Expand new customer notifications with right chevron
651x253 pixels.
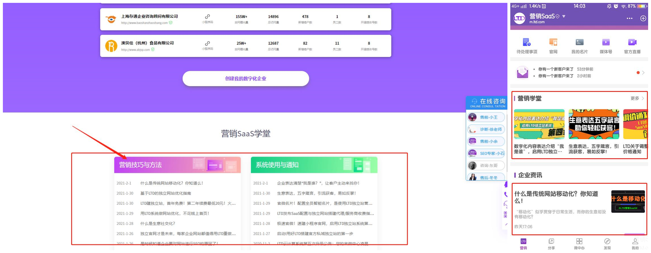pos(643,73)
